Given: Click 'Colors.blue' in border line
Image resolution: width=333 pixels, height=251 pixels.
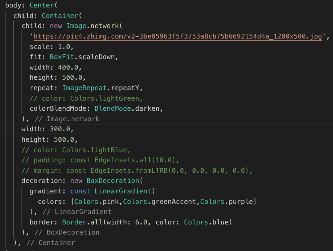Looking at the screenshot, I should [x=206, y=222].
